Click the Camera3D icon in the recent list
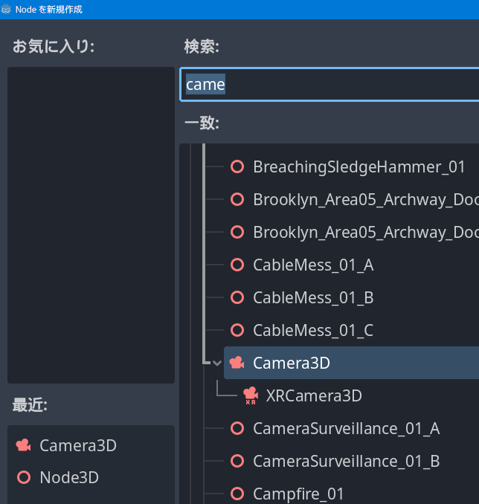This screenshot has width=479, height=504. click(x=23, y=445)
